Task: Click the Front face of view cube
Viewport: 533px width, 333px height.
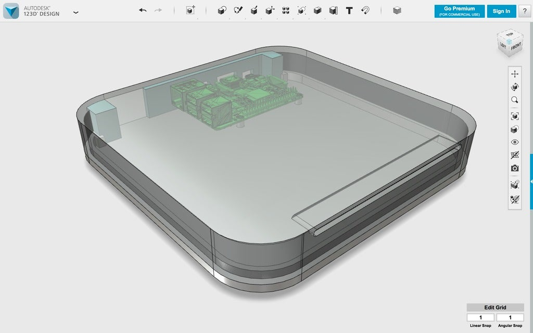Action: coord(516,46)
